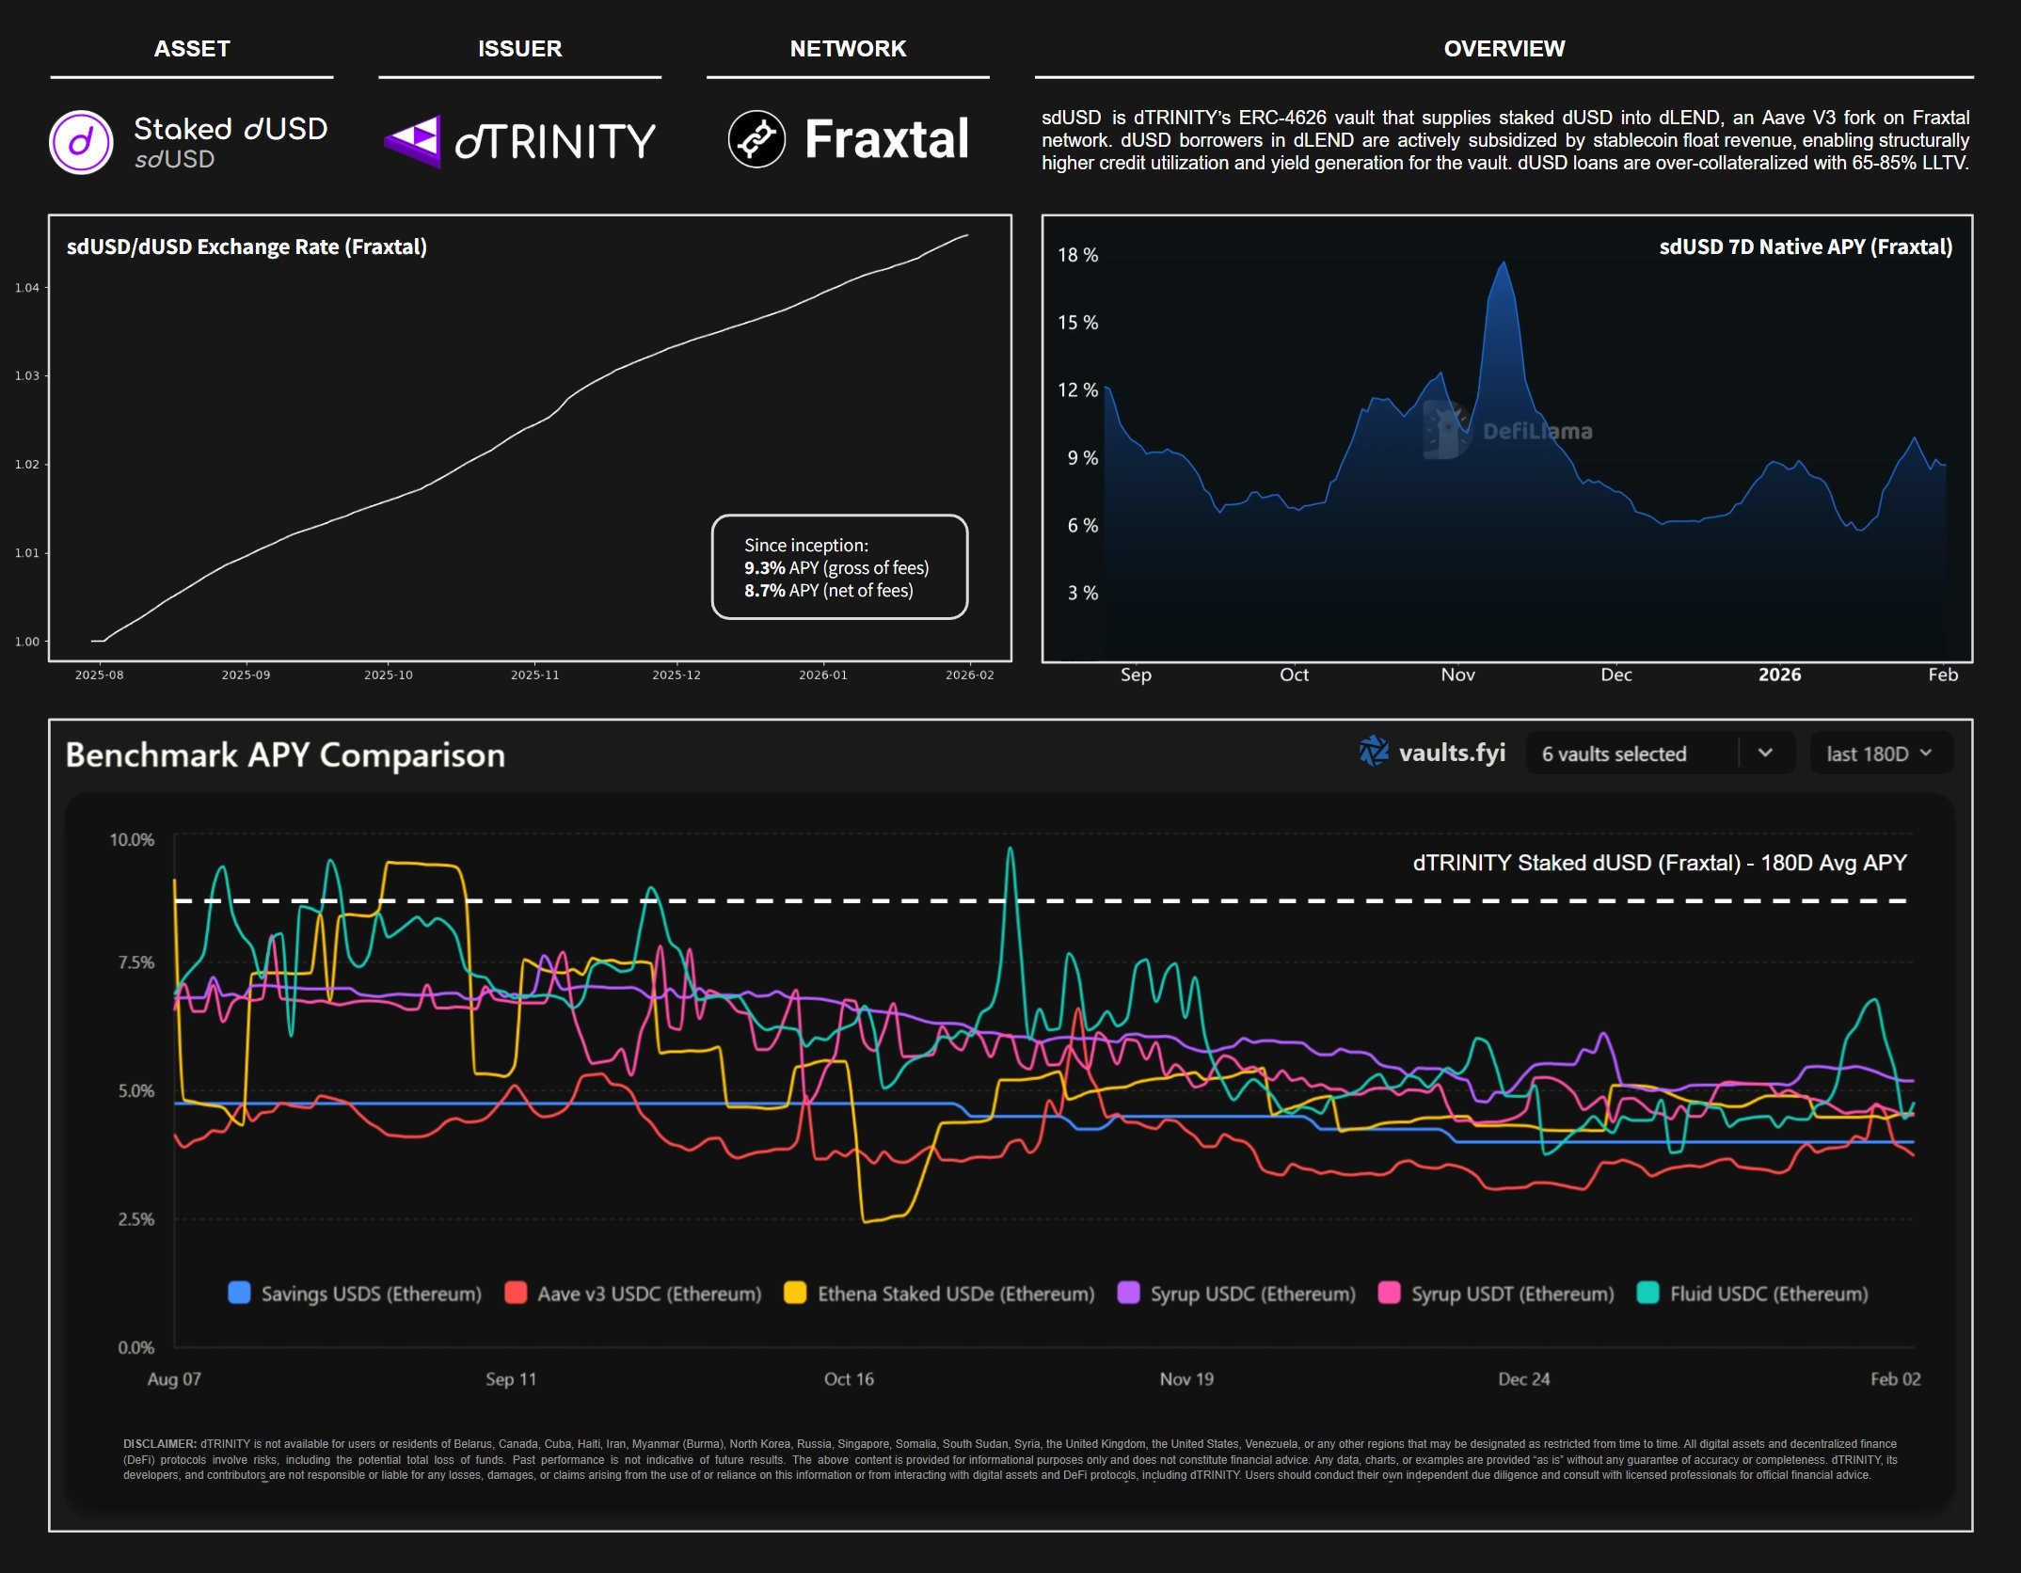Screen dimensions: 2021x1573
Task: Expand the last 180D period dropdown
Action: (x=1880, y=754)
